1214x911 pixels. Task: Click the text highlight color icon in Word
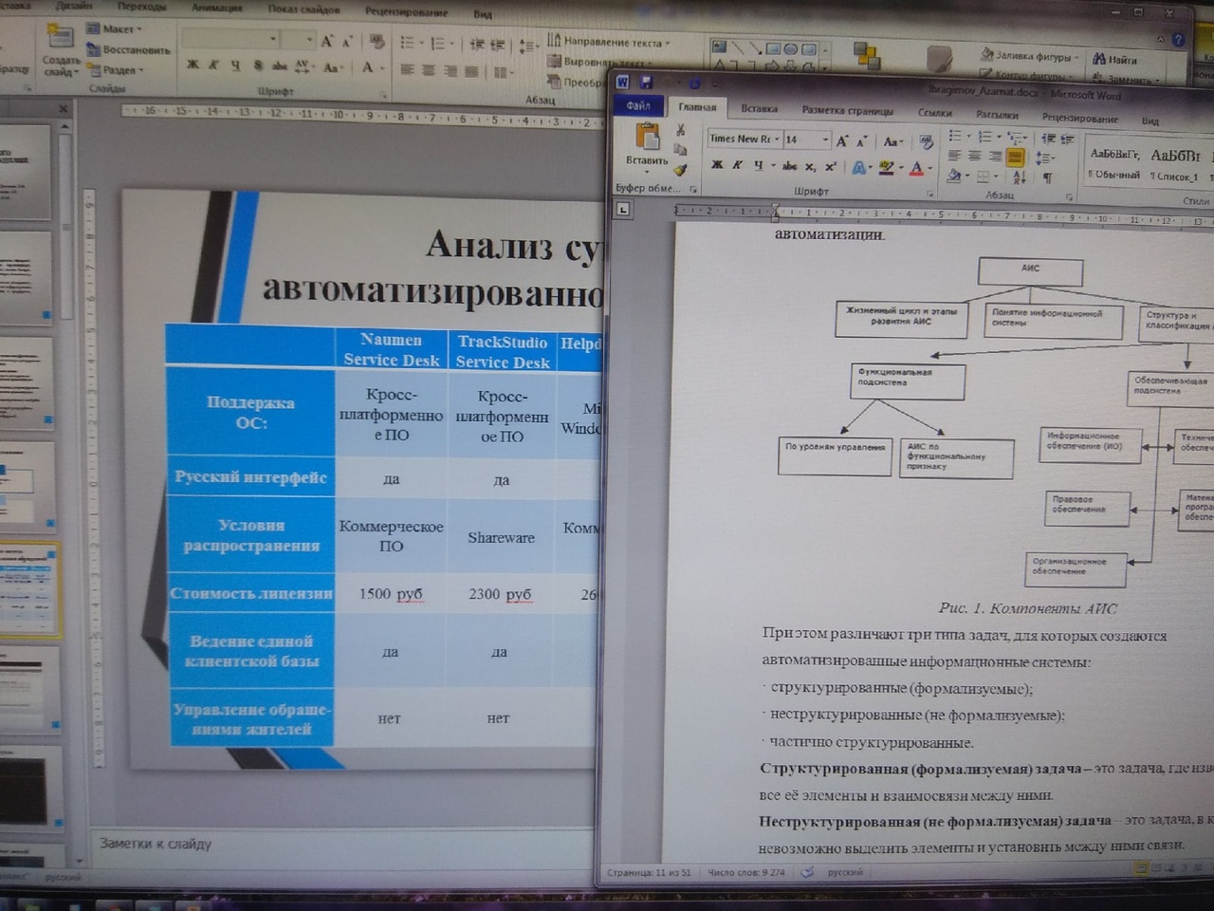pos(886,168)
